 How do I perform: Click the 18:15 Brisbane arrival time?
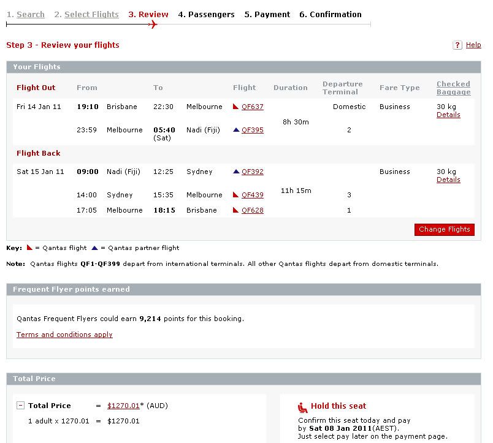click(164, 210)
